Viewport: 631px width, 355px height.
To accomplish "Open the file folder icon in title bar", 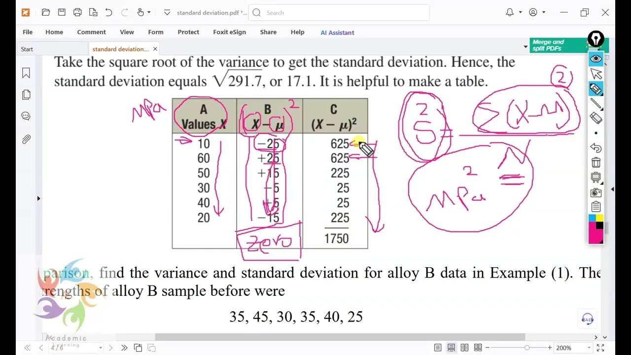I will point(46,12).
